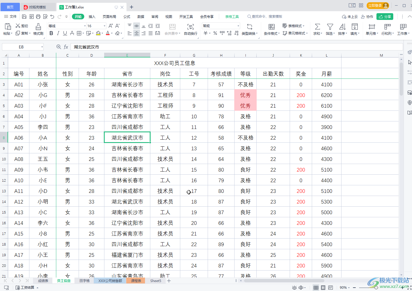The image size is (412, 291).
Task: Click the Print icon in quick access toolbar
Action: coord(38,17)
